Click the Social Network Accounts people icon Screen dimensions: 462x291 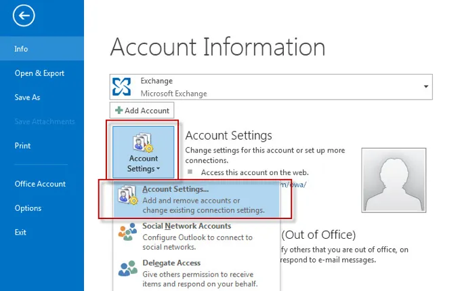coord(127,232)
